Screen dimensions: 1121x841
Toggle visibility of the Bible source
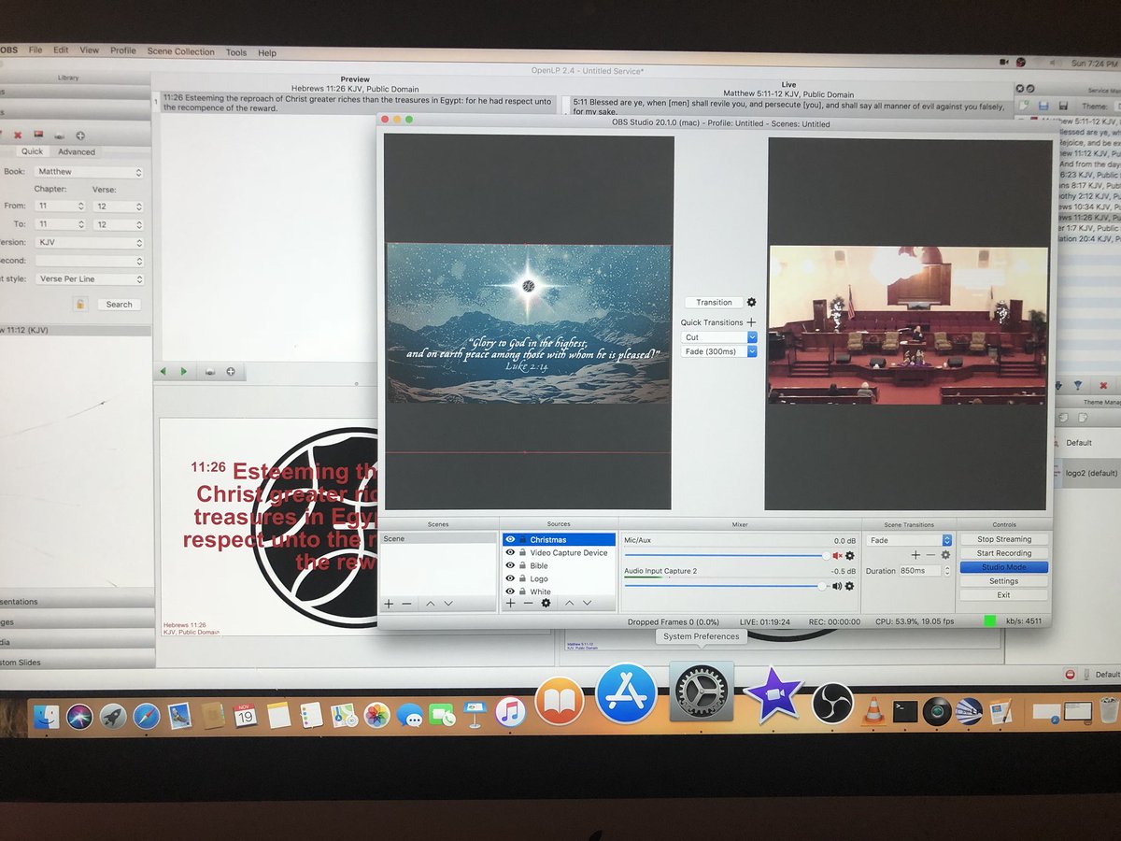click(x=510, y=565)
